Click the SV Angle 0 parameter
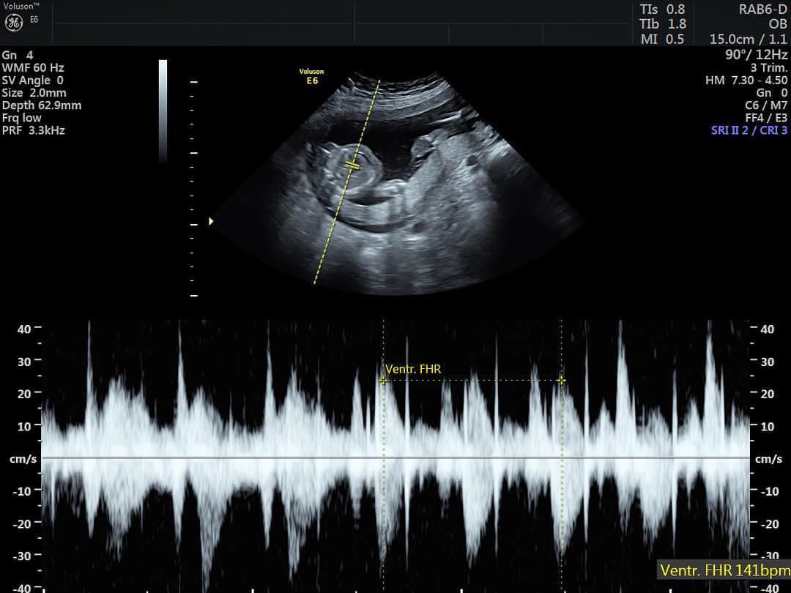The height and width of the screenshot is (593, 791). coord(33,81)
